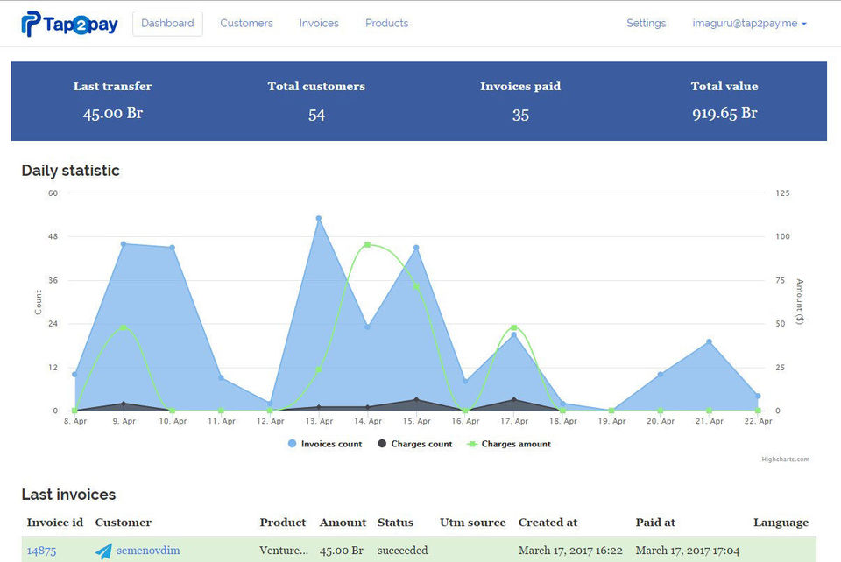The image size is (841, 562).
Task: Click the Tap2pay logo
Action: pos(69,24)
